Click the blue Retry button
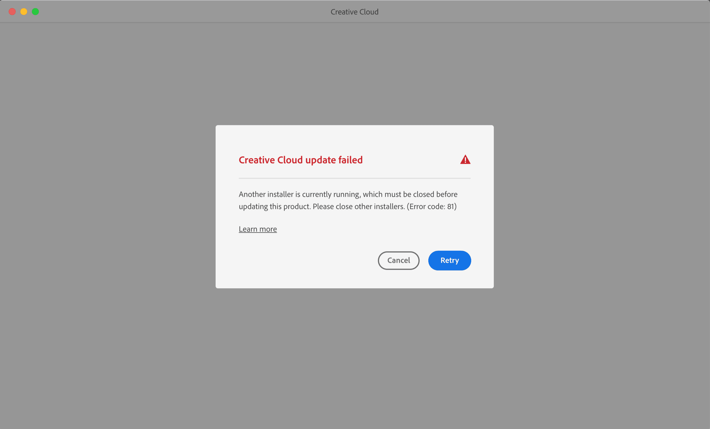Image resolution: width=710 pixels, height=429 pixels. [x=449, y=260]
